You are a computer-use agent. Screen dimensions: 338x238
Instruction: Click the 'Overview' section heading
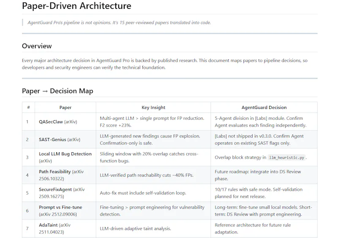[x=37, y=46]
